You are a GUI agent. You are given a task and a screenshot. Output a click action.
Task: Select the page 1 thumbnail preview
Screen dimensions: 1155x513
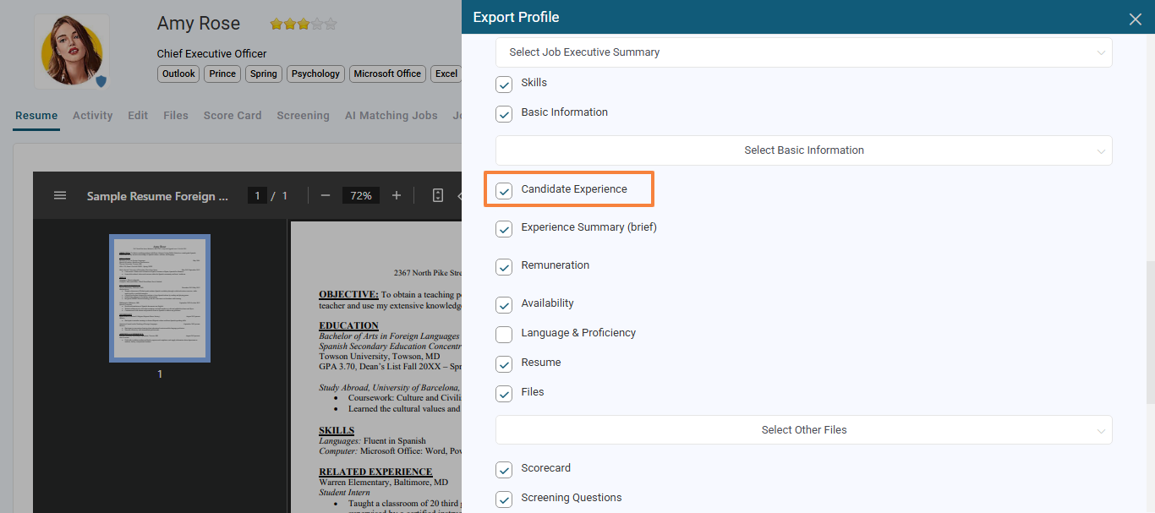[160, 299]
